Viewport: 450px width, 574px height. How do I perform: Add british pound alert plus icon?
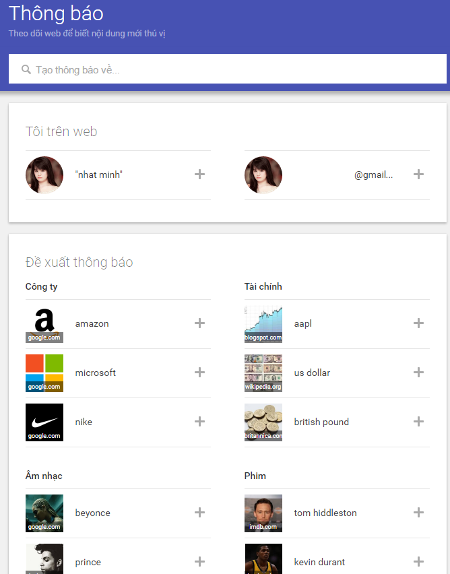pos(418,422)
